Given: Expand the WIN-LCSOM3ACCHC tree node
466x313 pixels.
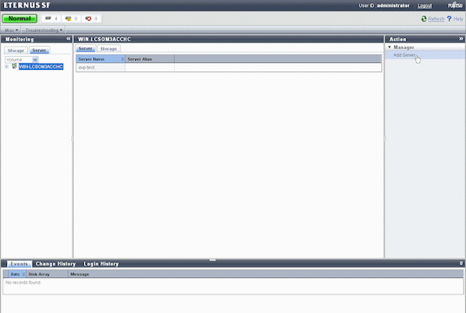Looking at the screenshot, I should pyautogui.click(x=6, y=67).
